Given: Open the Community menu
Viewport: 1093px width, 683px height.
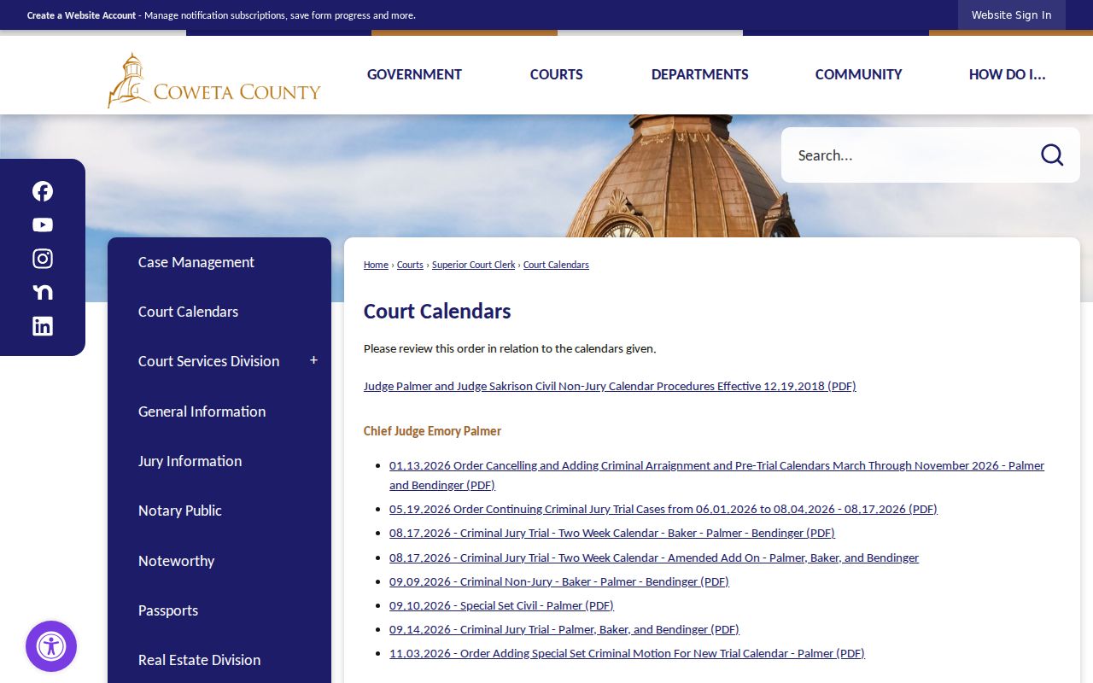Looking at the screenshot, I should pos(859,74).
